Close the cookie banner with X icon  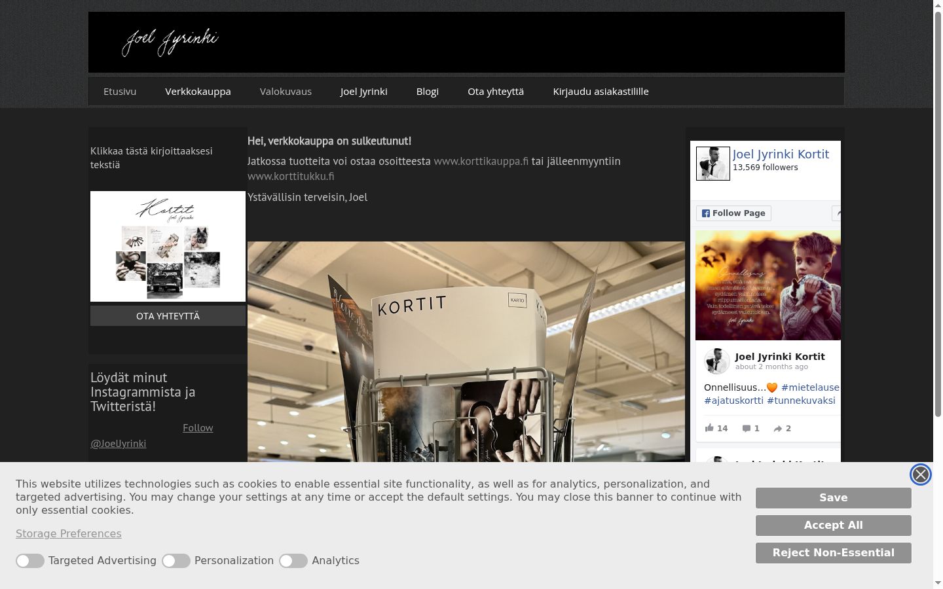[x=920, y=474]
